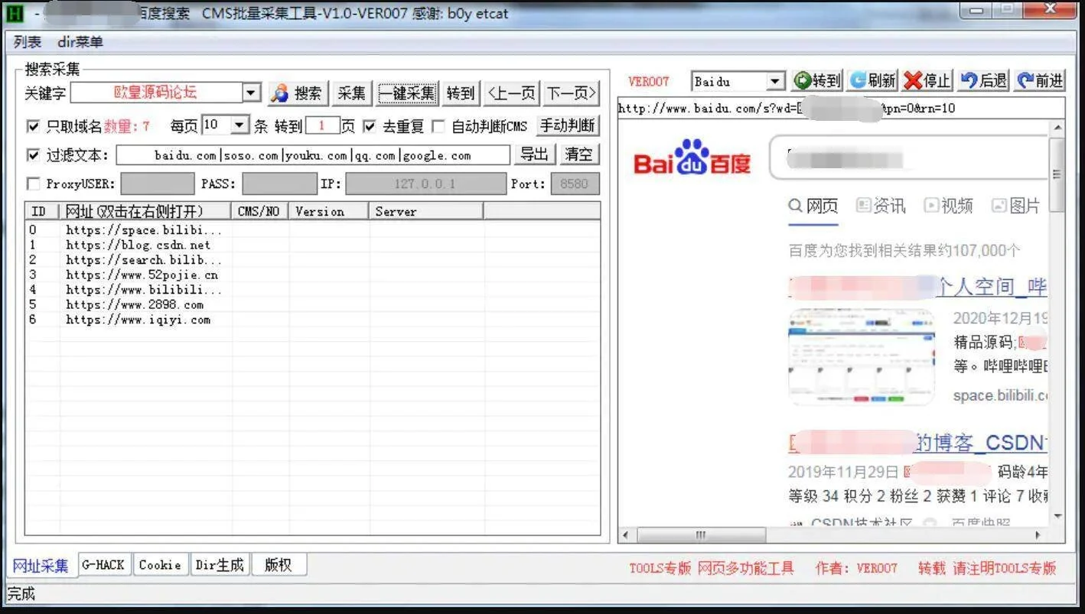
Task: Click the 一键采集 one-click collect button
Action: tap(407, 93)
